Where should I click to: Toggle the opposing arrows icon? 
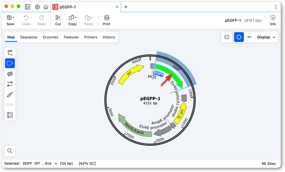10,84
